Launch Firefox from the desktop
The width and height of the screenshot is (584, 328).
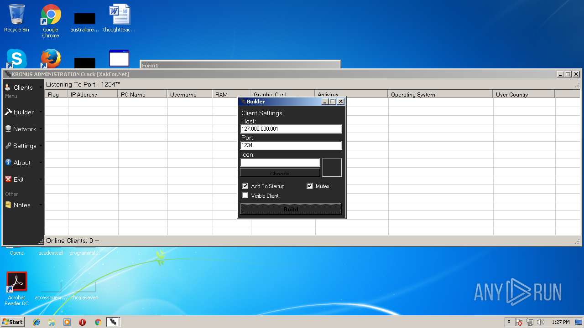click(x=51, y=59)
